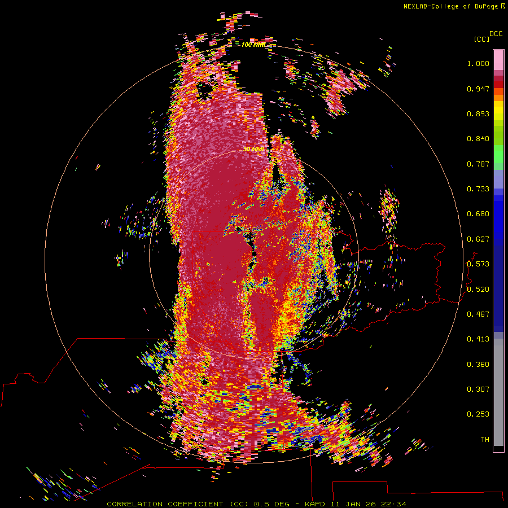The height and width of the screenshot is (508, 508).
Task: Select the 0.253 scale value
Action: coord(478,414)
